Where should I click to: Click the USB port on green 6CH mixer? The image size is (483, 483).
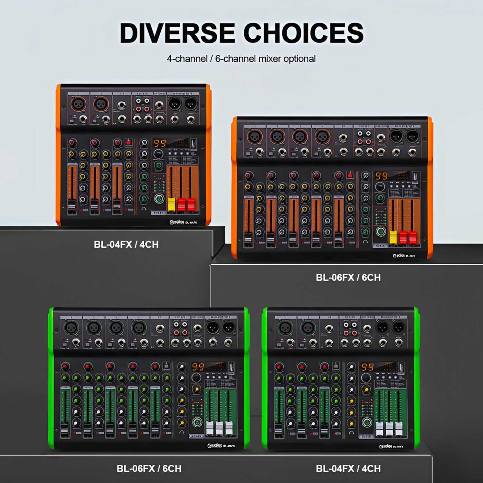231,368
